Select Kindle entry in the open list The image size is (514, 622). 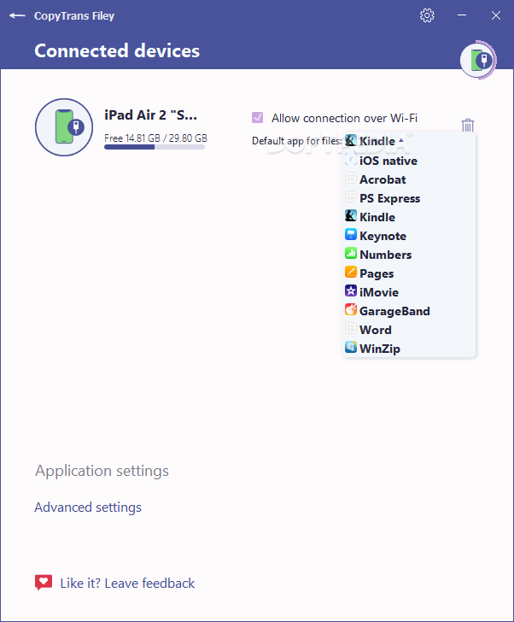[x=409, y=217]
